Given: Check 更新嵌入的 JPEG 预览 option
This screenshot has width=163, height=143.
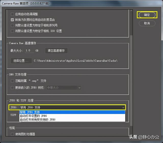Looking at the screenshot, I should pos(12,88).
